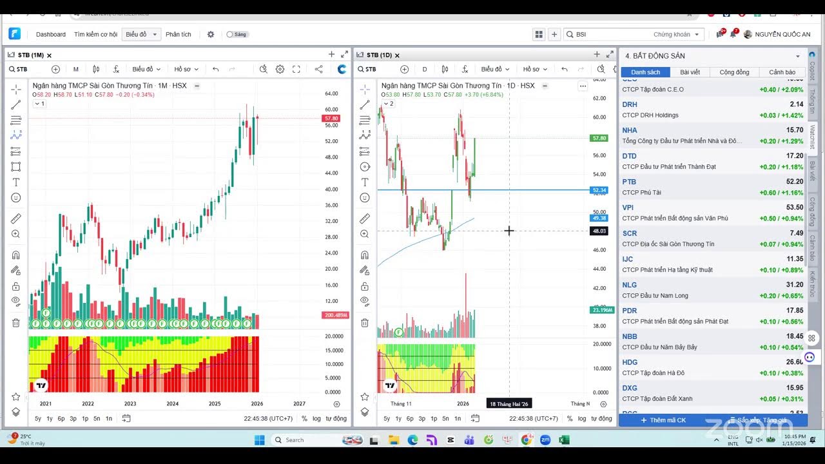Toggle tự động auto scale on STB (1D) chart

[x=601, y=418]
